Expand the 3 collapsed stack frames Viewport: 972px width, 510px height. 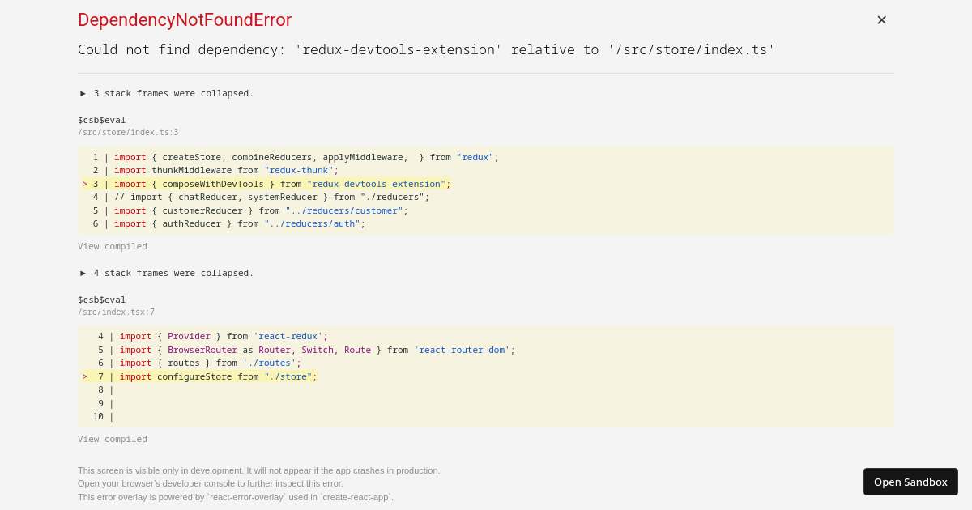click(x=167, y=93)
